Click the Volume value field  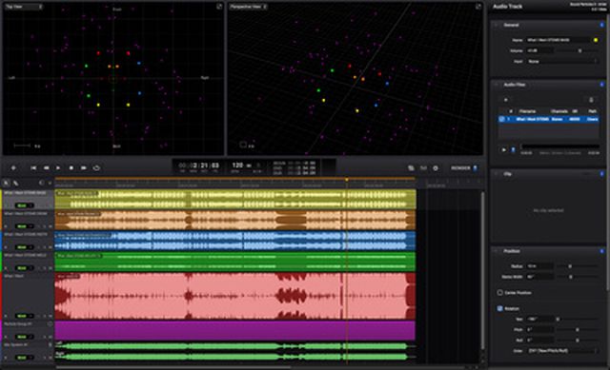click(539, 50)
